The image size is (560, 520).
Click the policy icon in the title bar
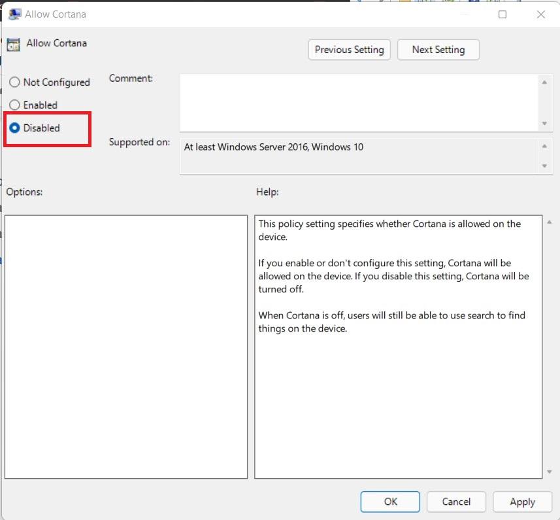pos(14,14)
